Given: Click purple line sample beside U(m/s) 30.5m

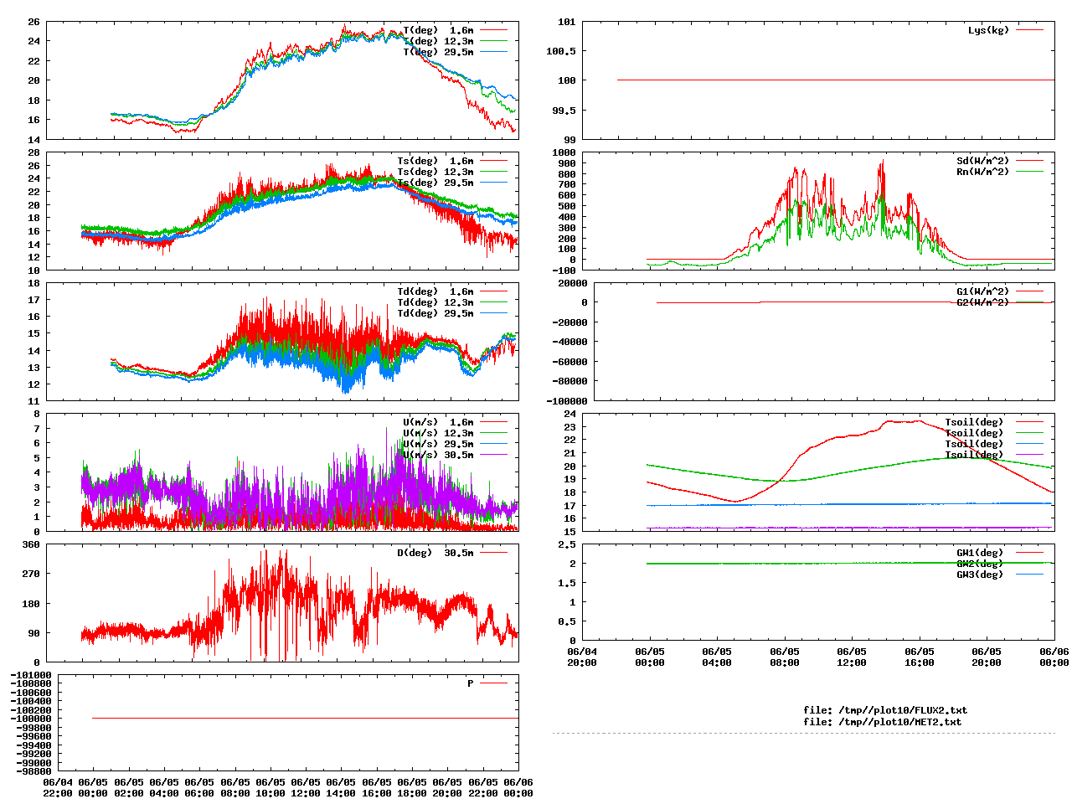Looking at the screenshot, I should tap(493, 455).
